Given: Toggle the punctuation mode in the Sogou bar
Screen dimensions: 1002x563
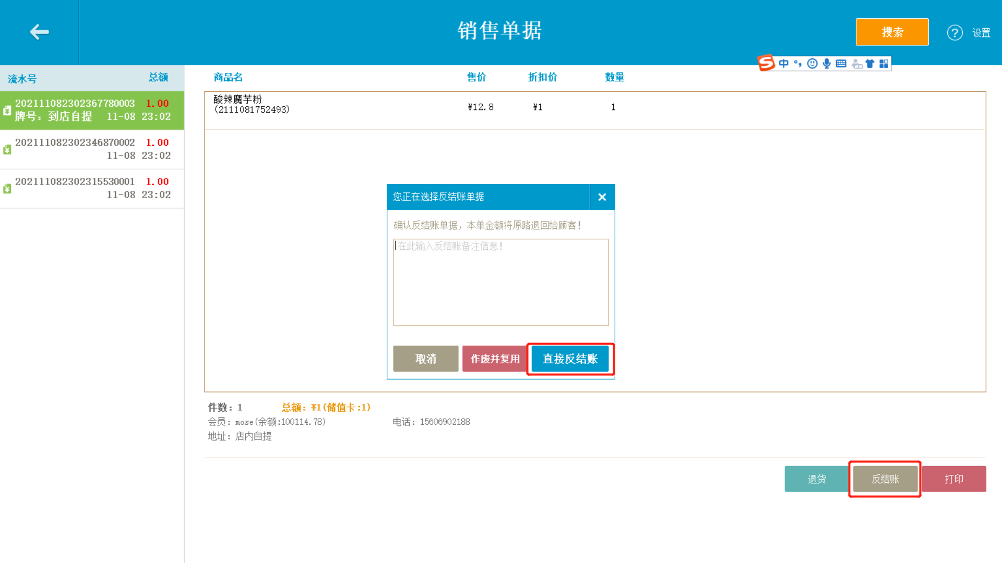Looking at the screenshot, I should point(797,64).
